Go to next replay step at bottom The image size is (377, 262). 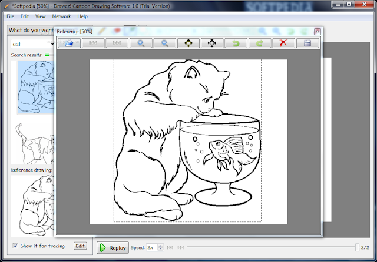point(181,248)
